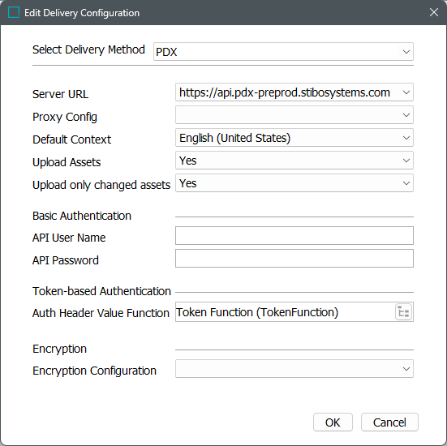Open the Server URL dropdown arrow
This screenshot has width=447, height=446.
[406, 92]
